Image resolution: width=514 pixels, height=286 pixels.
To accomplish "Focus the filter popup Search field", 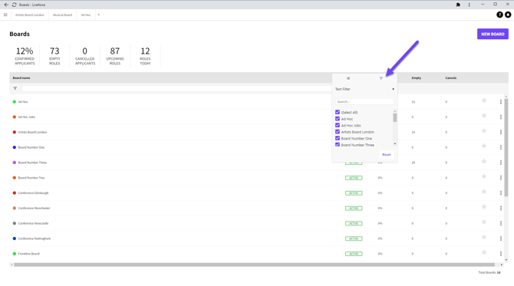I will point(364,102).
